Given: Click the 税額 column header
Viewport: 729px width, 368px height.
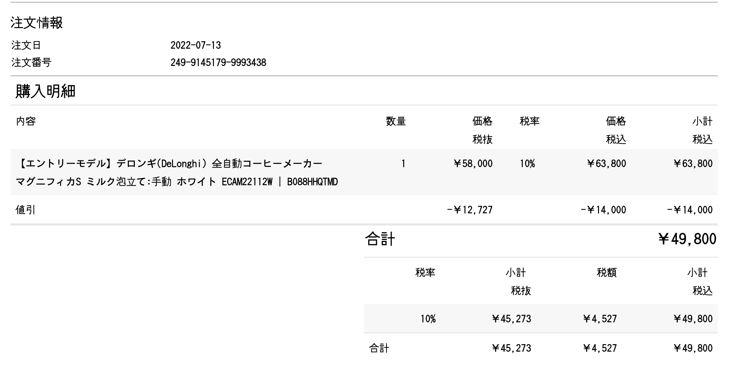Looking at the screenshot, I should pos(606,273).
